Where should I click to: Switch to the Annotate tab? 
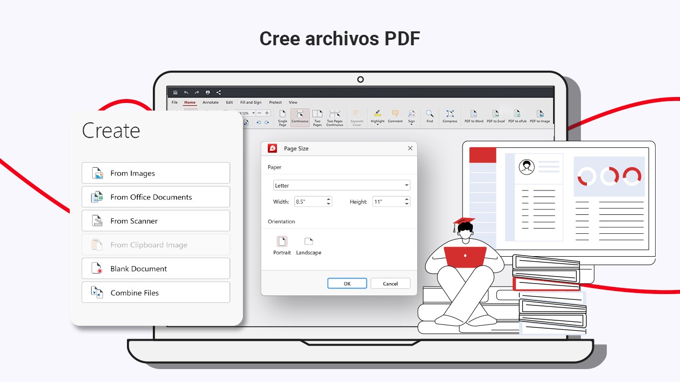tap(211, 102)
